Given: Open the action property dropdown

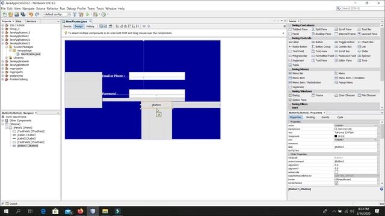Looking at the screenshot, I should [375, 125].
